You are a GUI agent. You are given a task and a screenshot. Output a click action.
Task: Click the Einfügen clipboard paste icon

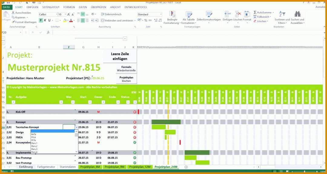(x=6, y=15)
